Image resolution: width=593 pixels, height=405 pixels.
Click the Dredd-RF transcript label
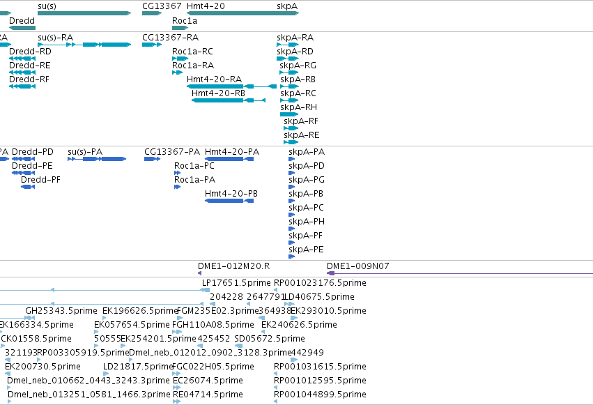29,79
